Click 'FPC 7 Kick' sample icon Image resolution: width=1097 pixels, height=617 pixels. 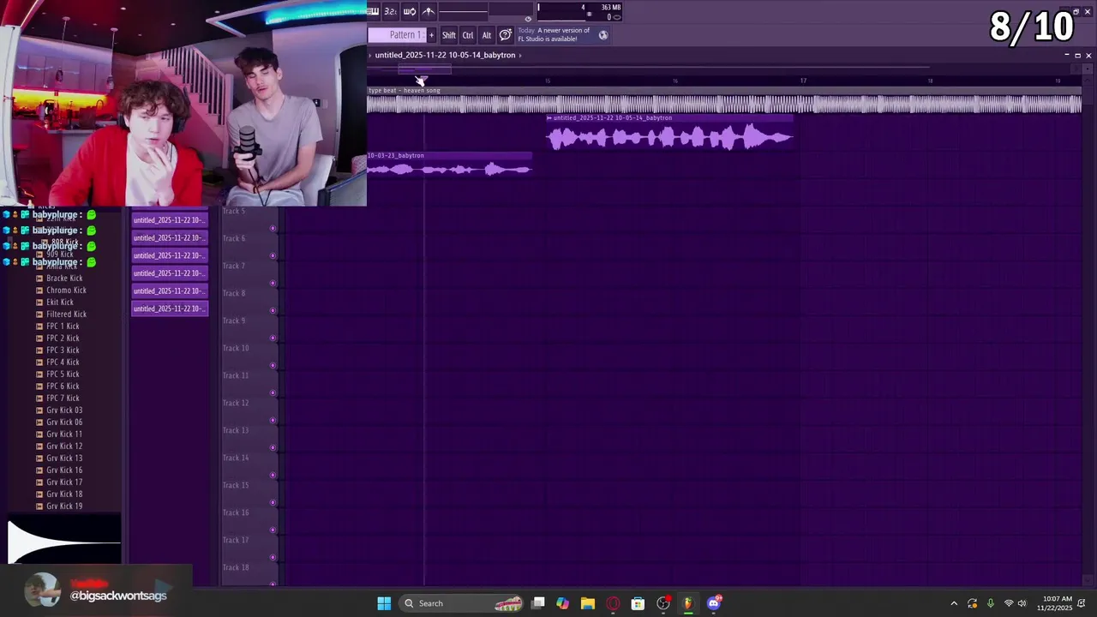coord(39,398)
